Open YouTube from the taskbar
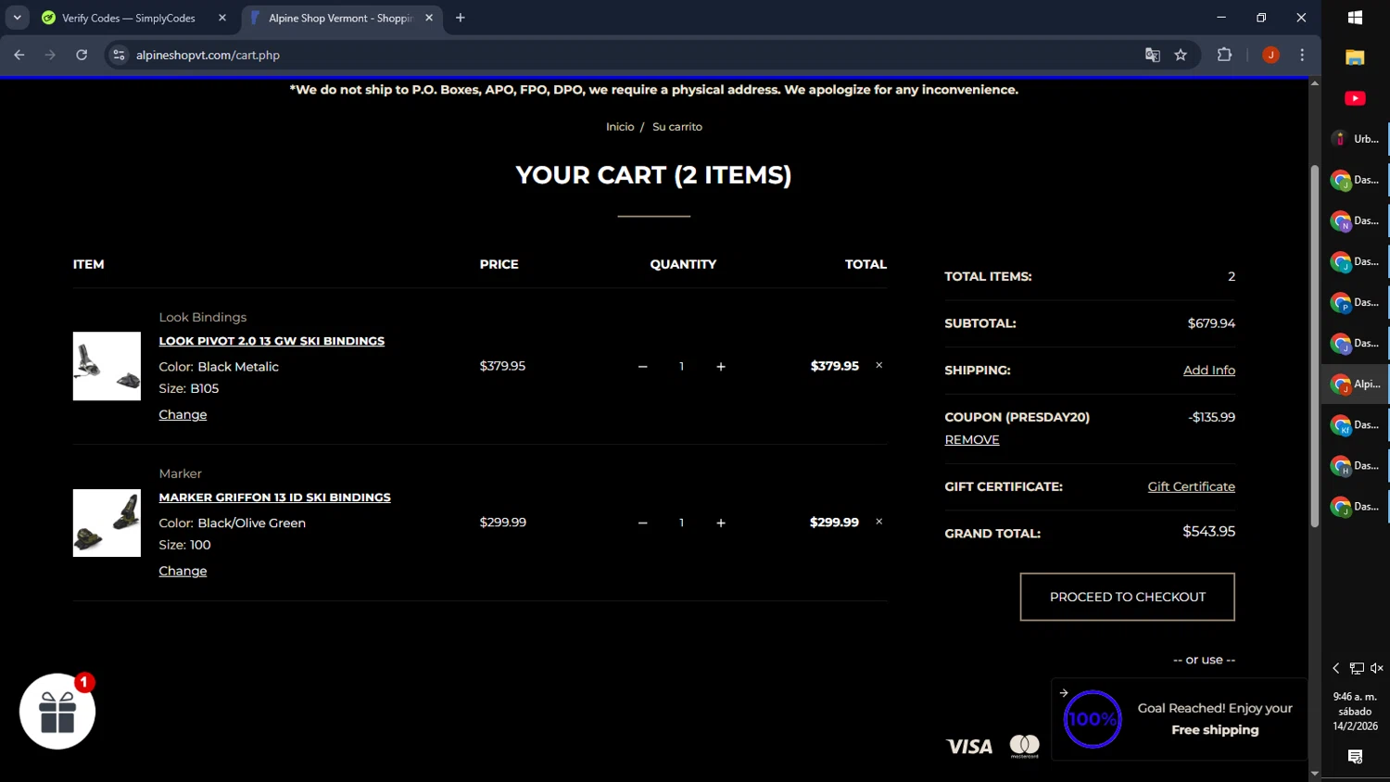This screenshot has width=1390, height=782. pyautogui.click(x=1355, y=98)
